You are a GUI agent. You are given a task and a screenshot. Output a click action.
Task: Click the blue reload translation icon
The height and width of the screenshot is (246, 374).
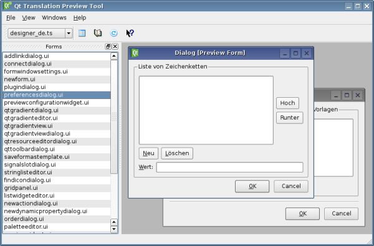point(114,33)
